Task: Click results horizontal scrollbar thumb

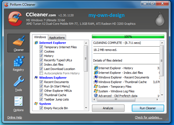Action: point(116,99)
